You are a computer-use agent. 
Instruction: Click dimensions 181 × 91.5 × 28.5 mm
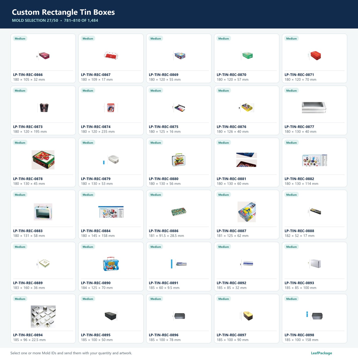tap(166, 236)
